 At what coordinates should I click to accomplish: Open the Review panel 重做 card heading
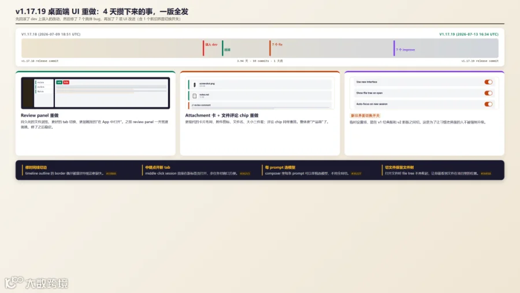point(39,116)
